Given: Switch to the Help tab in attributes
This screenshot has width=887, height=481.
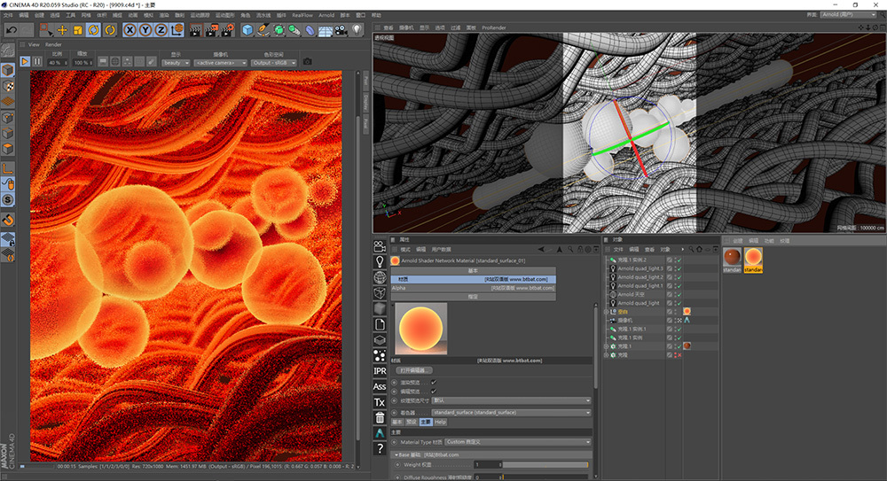Looking at the screenshot, I should pos(440,423).
